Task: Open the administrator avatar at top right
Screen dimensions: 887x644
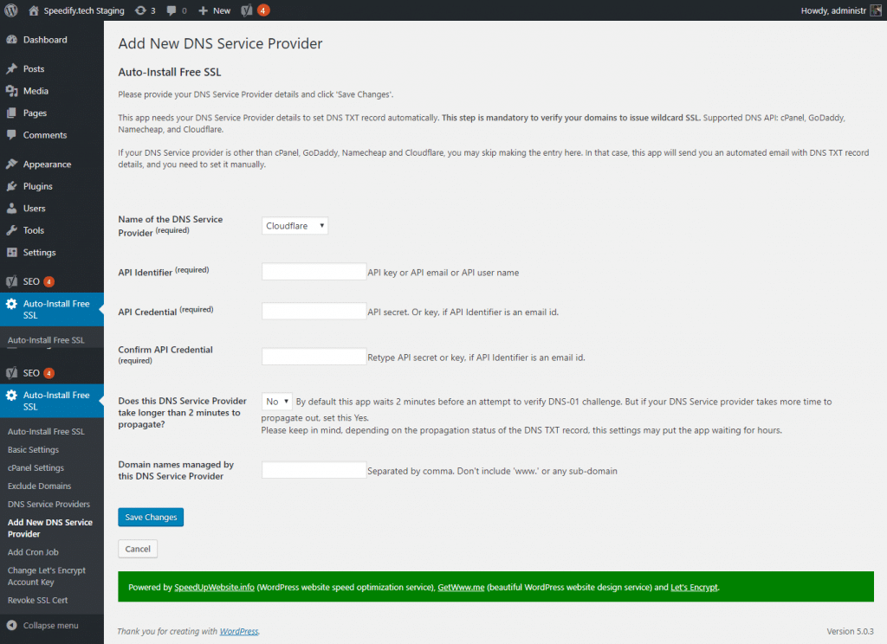Action: coord(876,10)
